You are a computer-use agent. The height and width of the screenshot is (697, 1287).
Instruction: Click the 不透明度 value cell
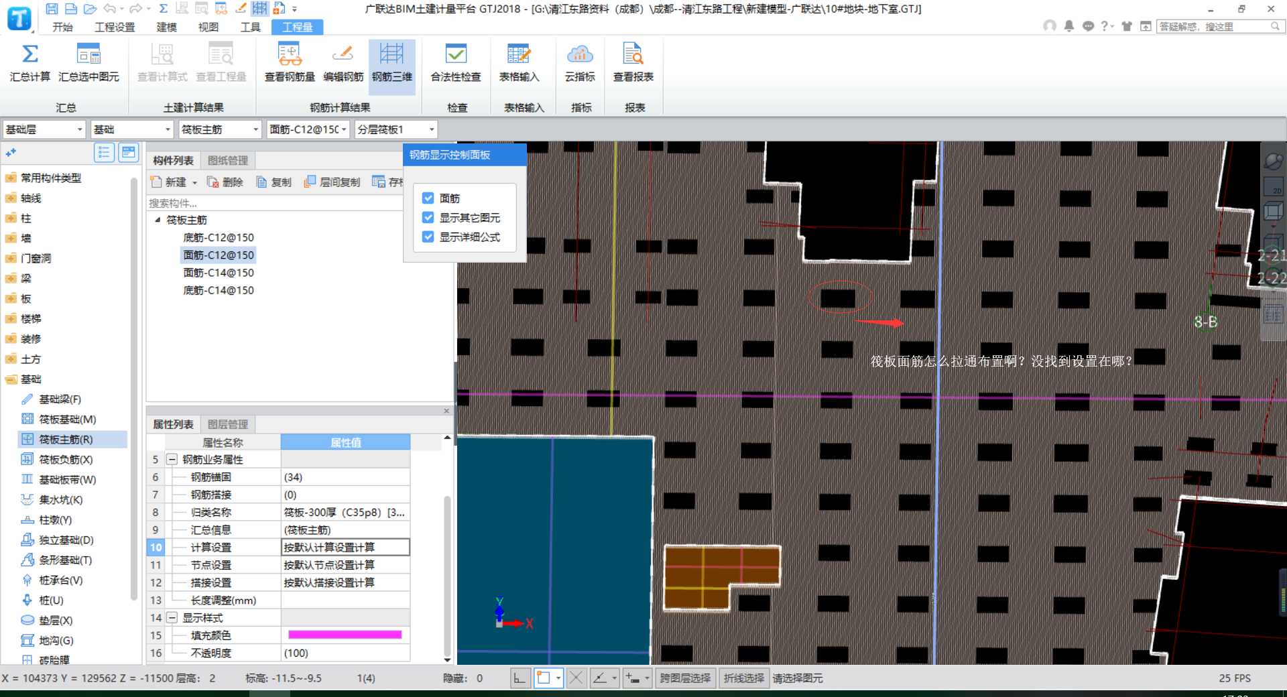(x=345, y=653)
